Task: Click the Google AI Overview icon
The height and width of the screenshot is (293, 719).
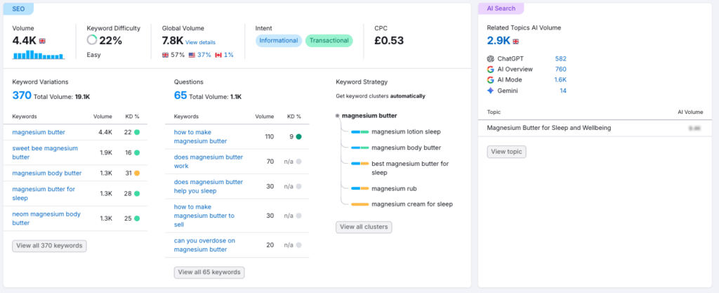Action: point(490,70)
